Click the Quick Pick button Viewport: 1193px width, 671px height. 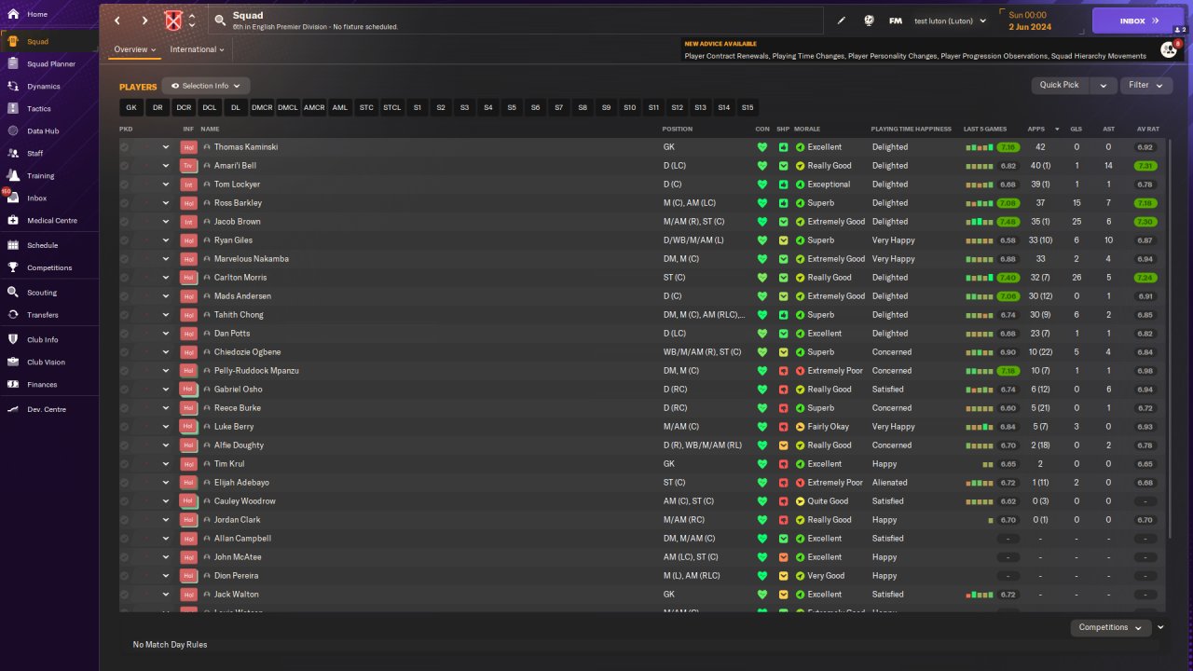coord(1059,86)
